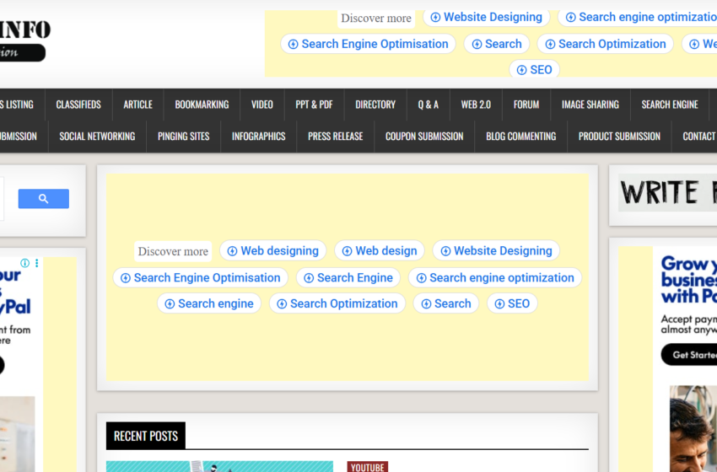
Task: Click lowercase Search engine chip
Action: click(209, 304)
